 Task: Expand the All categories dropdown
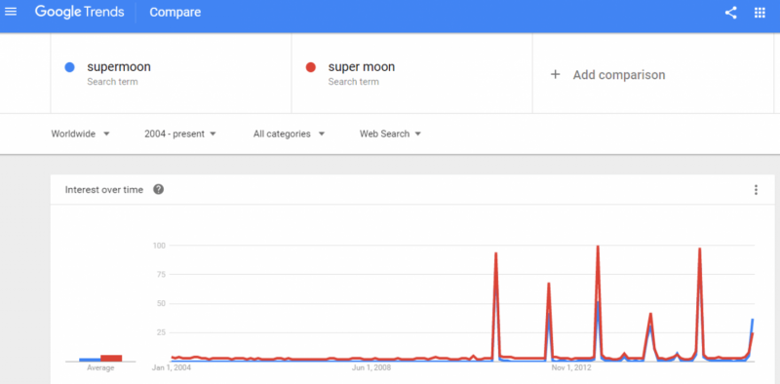click(x=289, y=134)
